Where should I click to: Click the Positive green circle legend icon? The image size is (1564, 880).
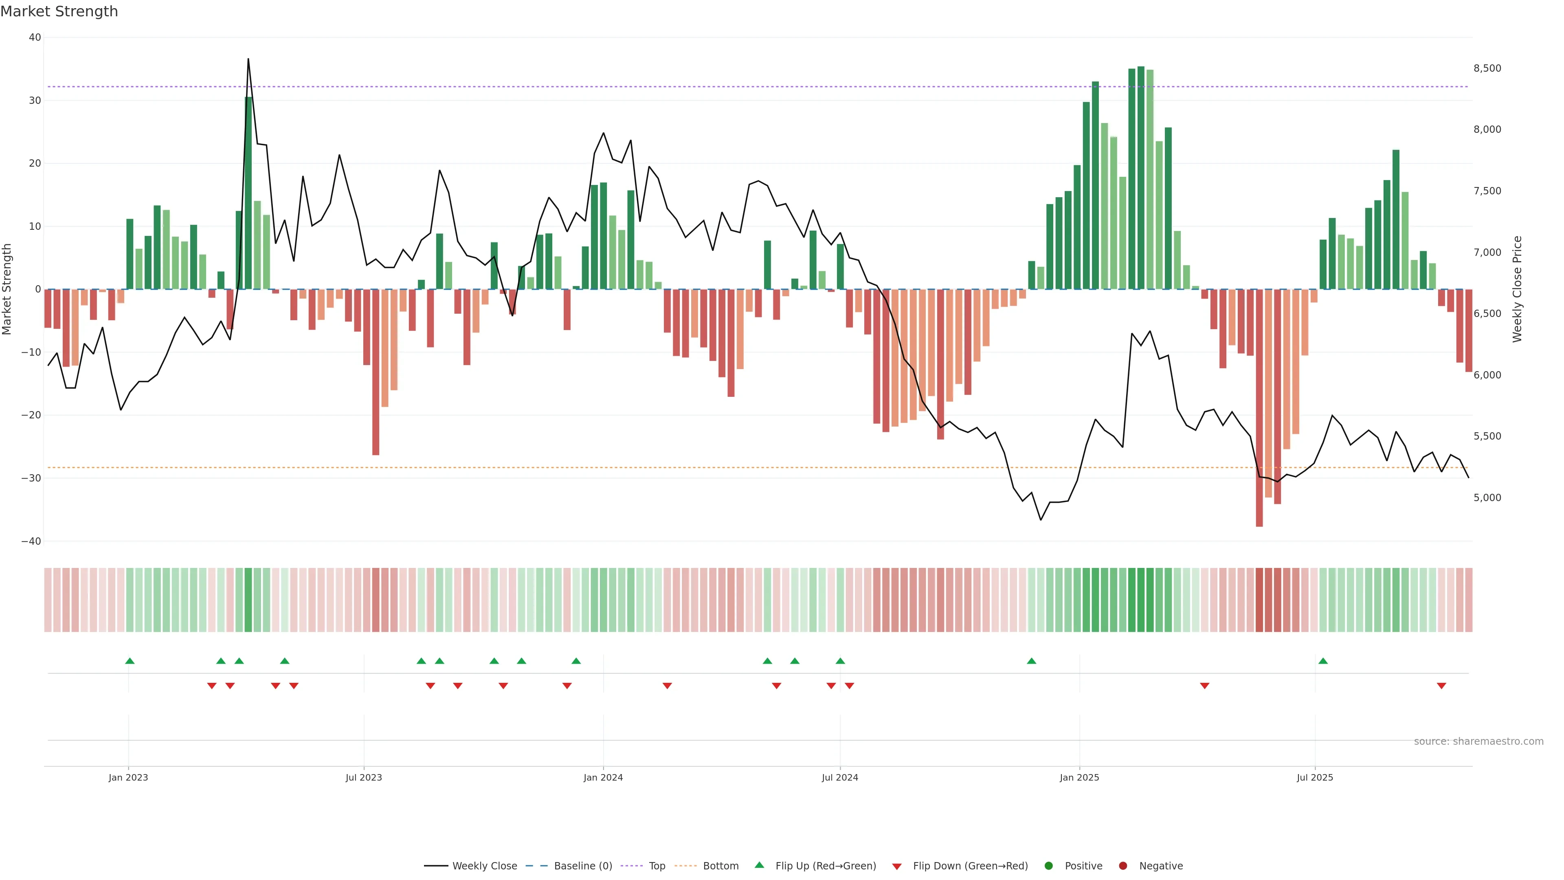1048,866
